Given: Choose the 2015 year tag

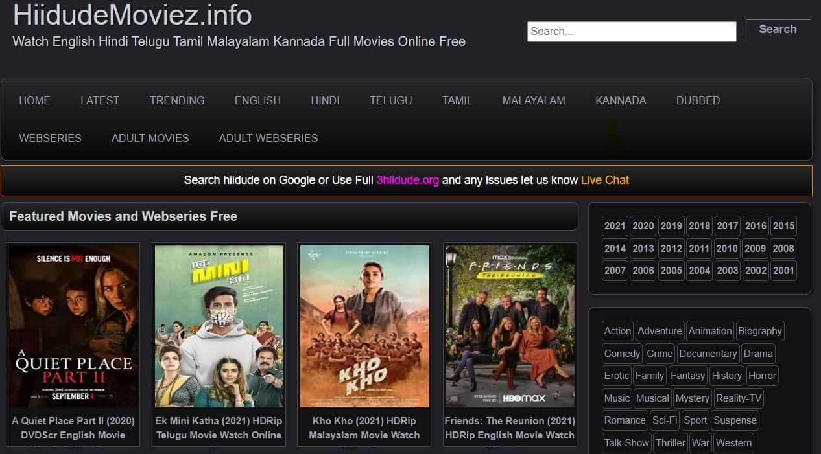Looking at the screenshot, I should (783, 226).
